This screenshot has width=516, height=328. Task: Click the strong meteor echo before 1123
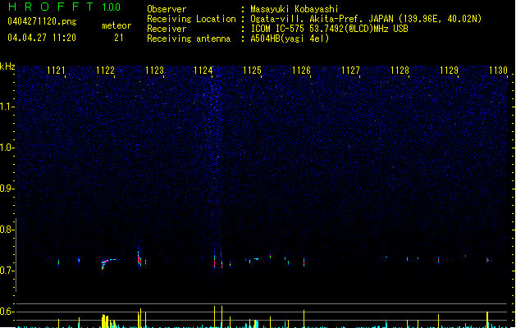tap(139, 257)
